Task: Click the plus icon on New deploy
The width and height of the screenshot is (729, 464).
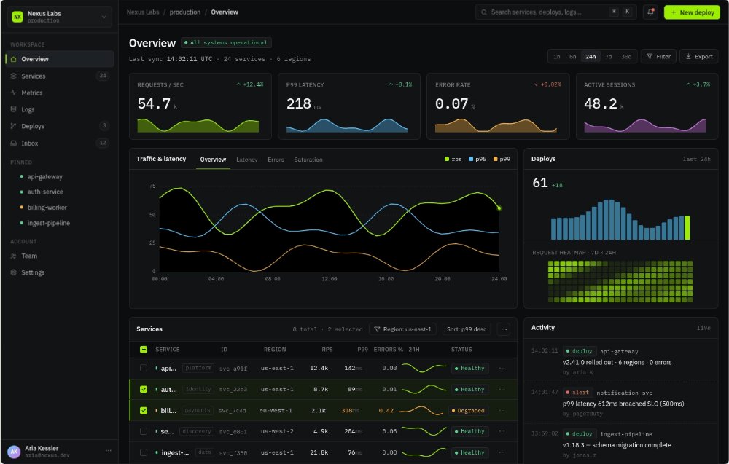Action: [x=673, y=12]
